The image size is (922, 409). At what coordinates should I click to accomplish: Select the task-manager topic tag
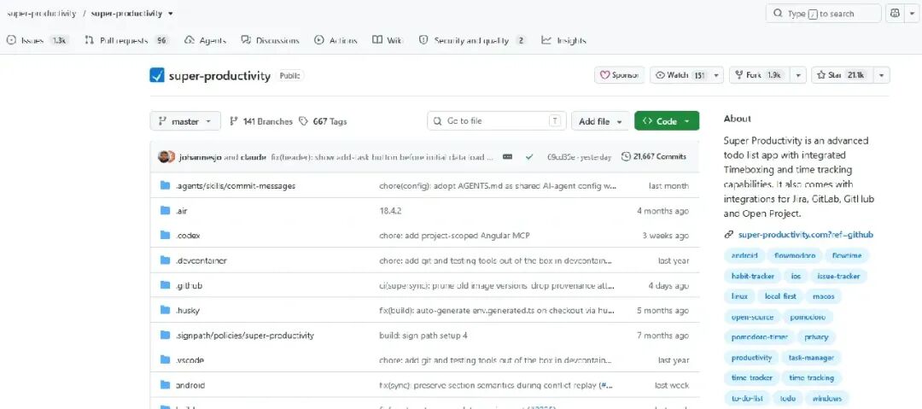pyautogui.click(x=811, y=358)
